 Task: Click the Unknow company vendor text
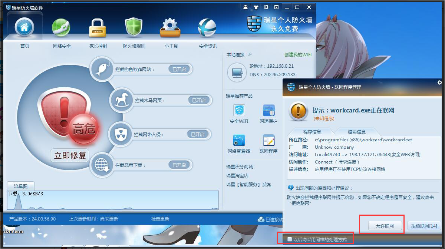click(334, 147)
